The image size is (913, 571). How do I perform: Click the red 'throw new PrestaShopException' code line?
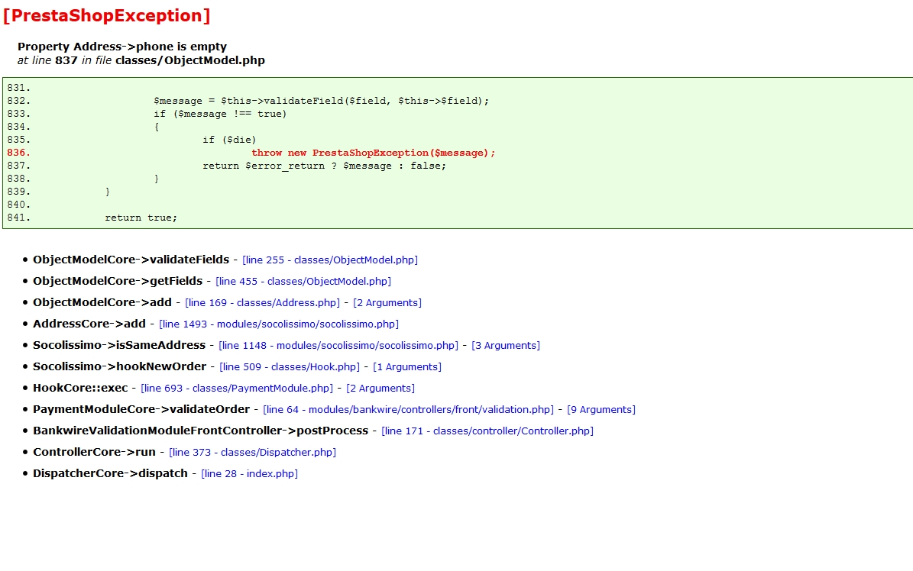(374, 153)
